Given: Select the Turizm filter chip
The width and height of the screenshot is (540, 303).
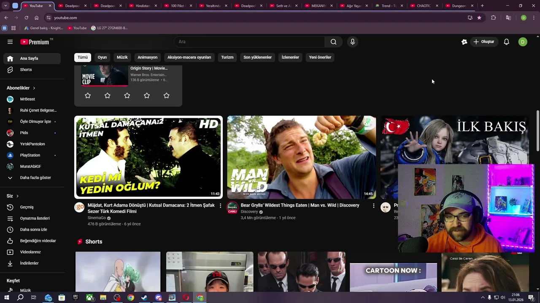Looking at the screenshot, I should click(x=227, y=57).
